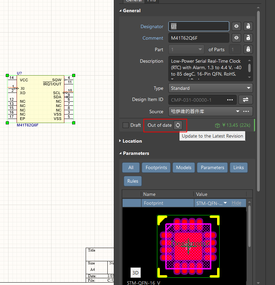275x285 pixels.
Task: Collapse the General section
Action: coord(120,11)
